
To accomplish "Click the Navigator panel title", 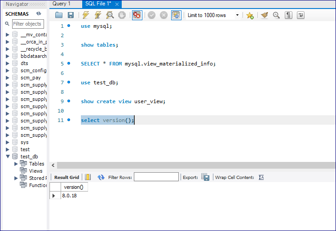I will (x=17, y=4).
